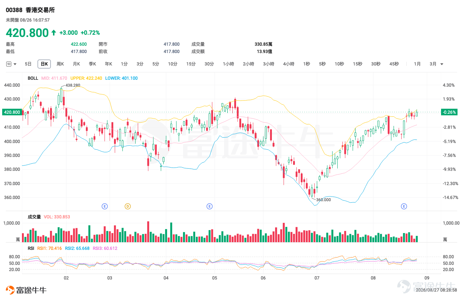Click the LOWER: 401.100 value
The width and height of the screenshot is (463, 300).
(x=121, y=78)
